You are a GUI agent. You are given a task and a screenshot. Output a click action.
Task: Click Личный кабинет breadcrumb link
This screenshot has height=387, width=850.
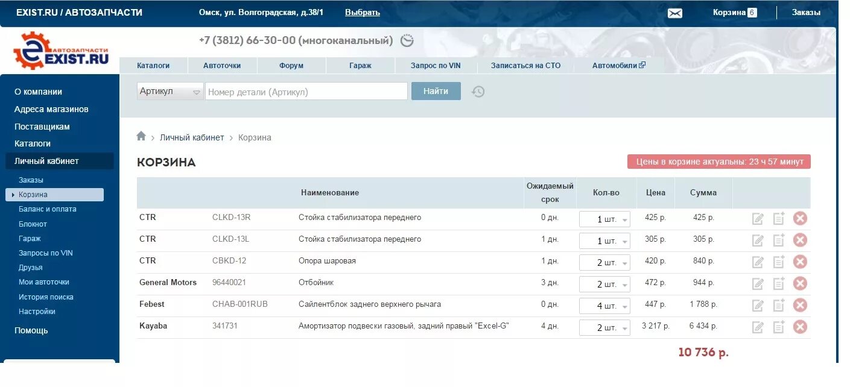[192, 137]
